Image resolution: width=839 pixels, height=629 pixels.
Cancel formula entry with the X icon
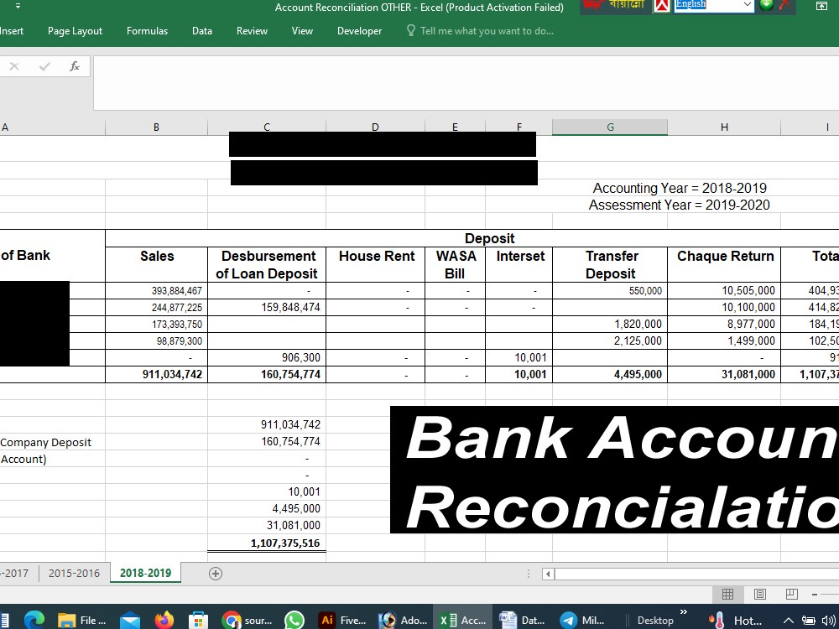coord(14,66)
